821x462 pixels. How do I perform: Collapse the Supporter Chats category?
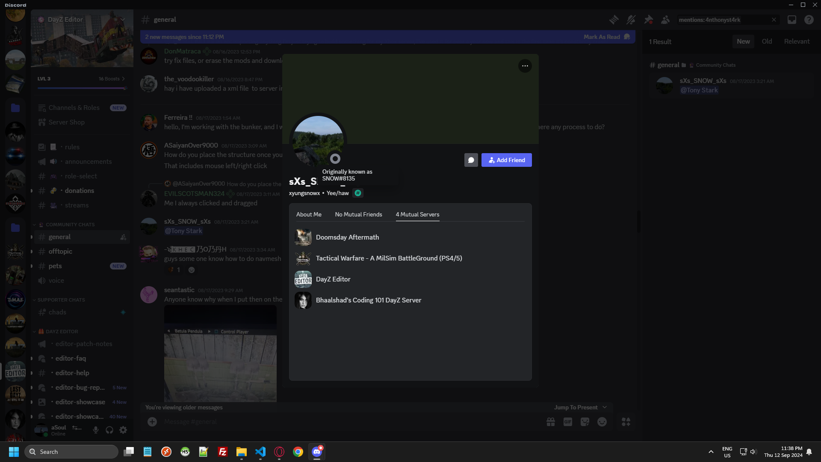point(60,300)
